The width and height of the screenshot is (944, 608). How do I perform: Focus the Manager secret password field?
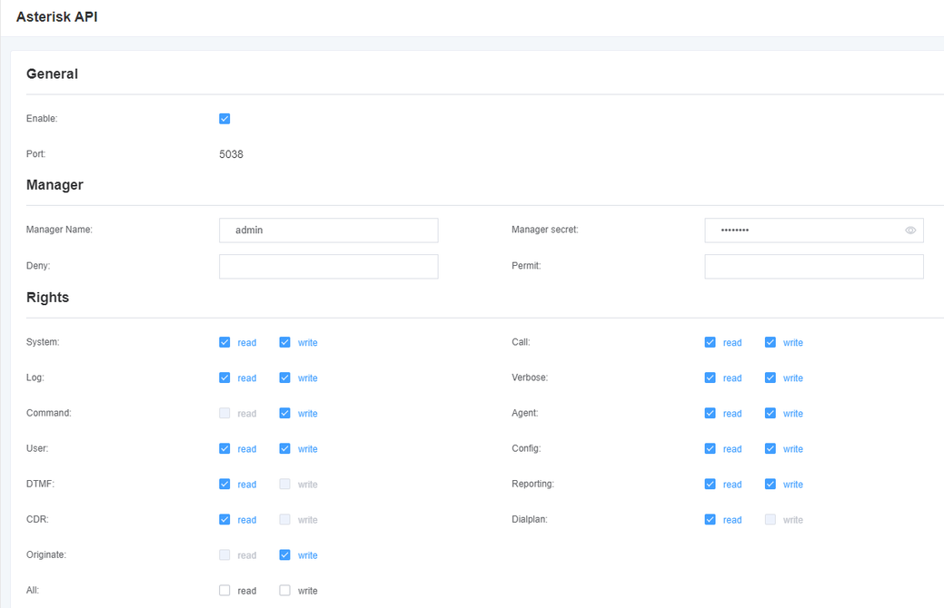coord(814,230)
